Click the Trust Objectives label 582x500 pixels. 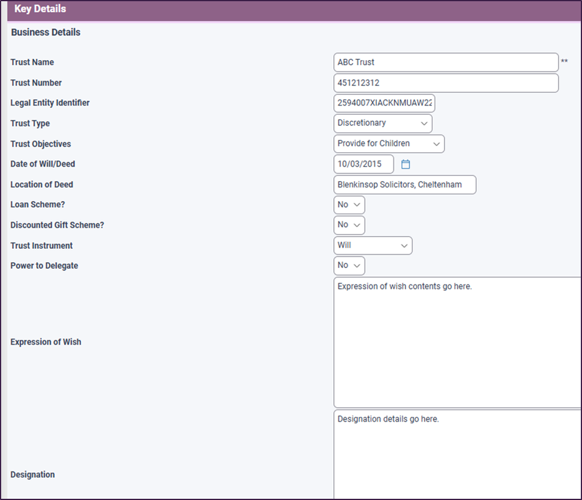[40, 144]
